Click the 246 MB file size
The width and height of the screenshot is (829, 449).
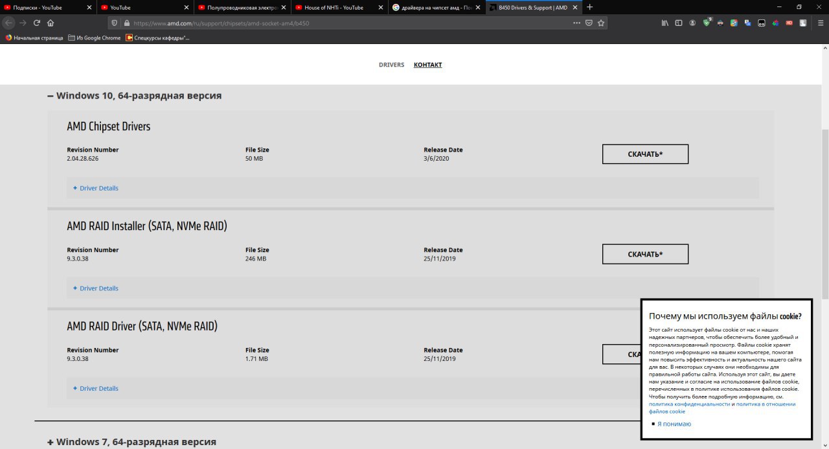coord(256,259)
